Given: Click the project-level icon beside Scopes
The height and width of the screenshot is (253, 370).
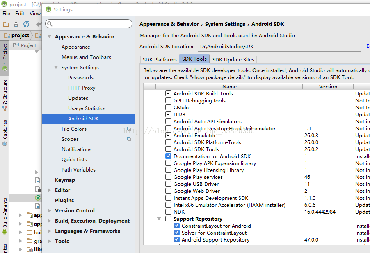Looking at the screenshot, I should pyautogui.click(x=129, y=139).
